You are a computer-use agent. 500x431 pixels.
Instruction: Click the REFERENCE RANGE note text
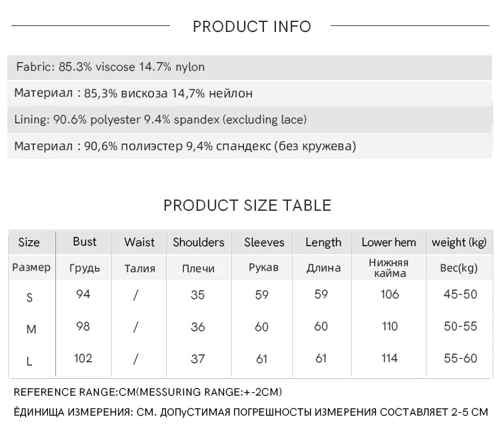point(147,392)
